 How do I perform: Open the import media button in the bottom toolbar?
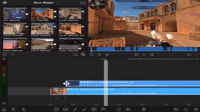(x=4, y=109)
